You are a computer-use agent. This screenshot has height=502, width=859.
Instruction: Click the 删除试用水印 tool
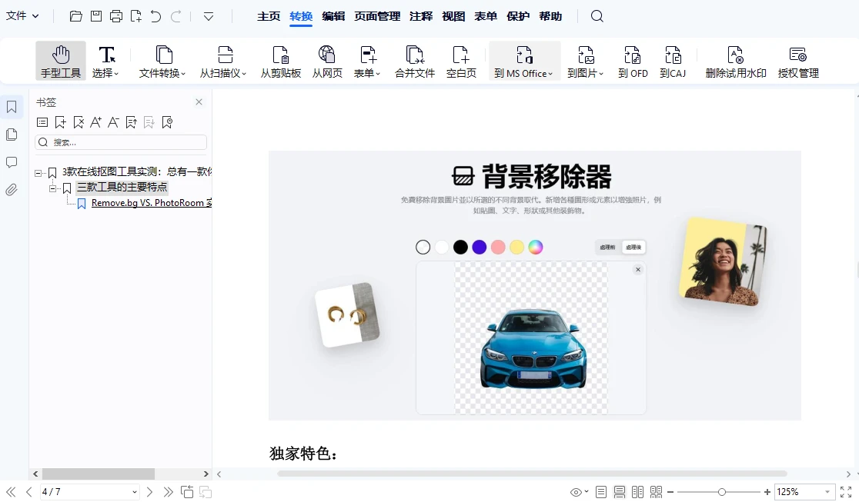coord(736,62)
